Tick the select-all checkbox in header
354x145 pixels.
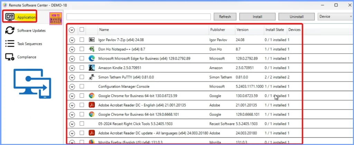tap(82, 29)
